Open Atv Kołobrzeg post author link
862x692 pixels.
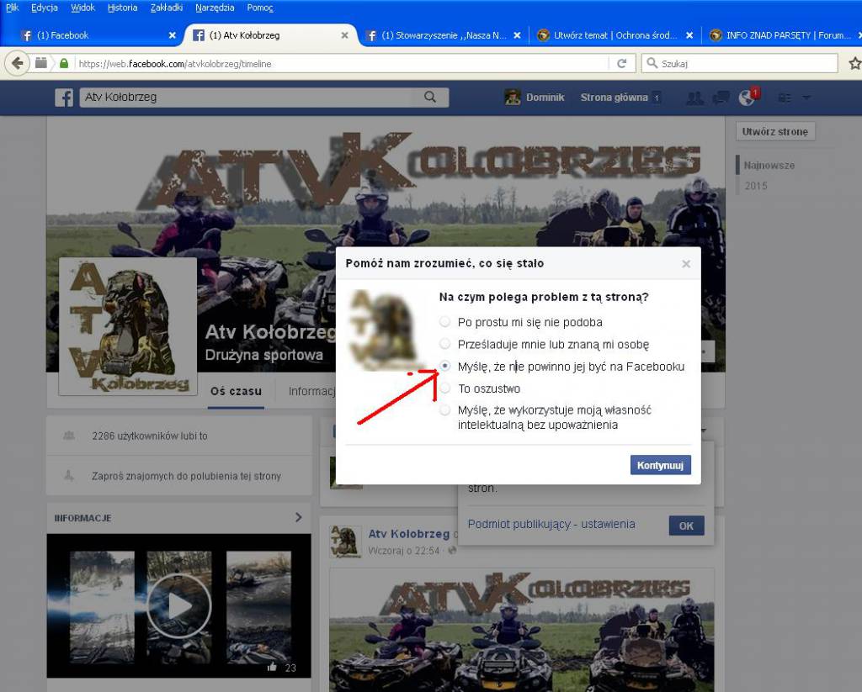coord(409,534)
